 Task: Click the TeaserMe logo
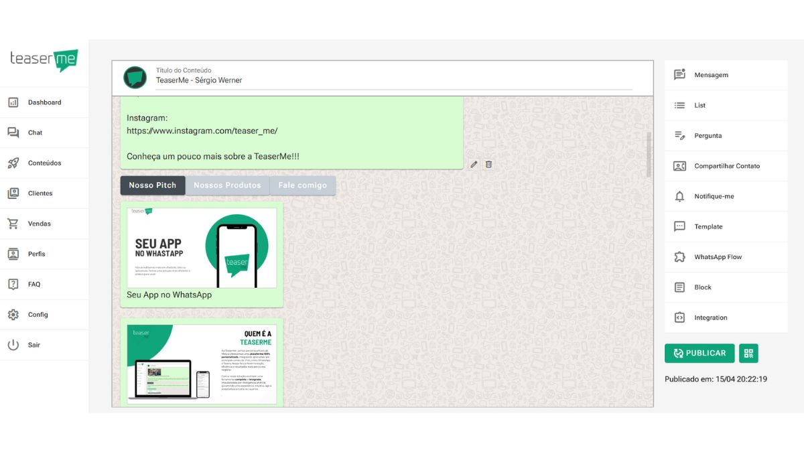point(44,60)
